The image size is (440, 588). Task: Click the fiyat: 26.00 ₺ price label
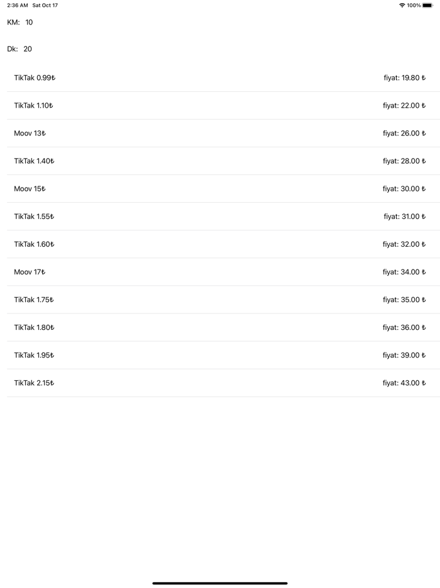[404, 133]
